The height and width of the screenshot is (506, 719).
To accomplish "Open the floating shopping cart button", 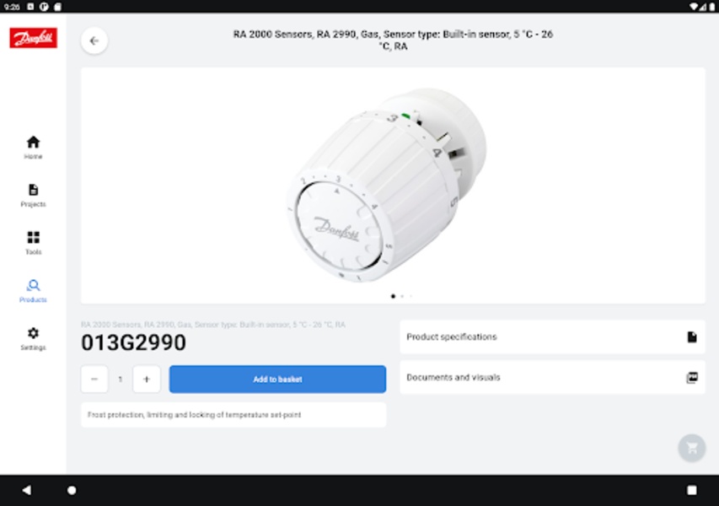I will (691, 447).
